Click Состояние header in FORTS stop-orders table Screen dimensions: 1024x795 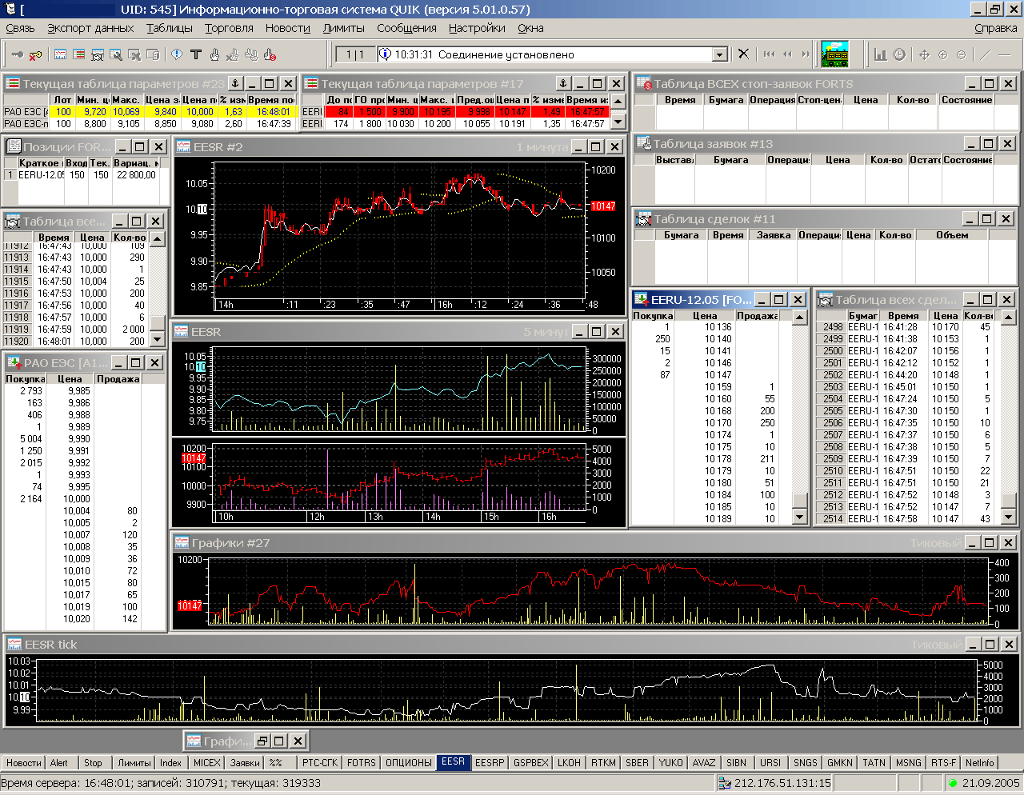[966, 100]
